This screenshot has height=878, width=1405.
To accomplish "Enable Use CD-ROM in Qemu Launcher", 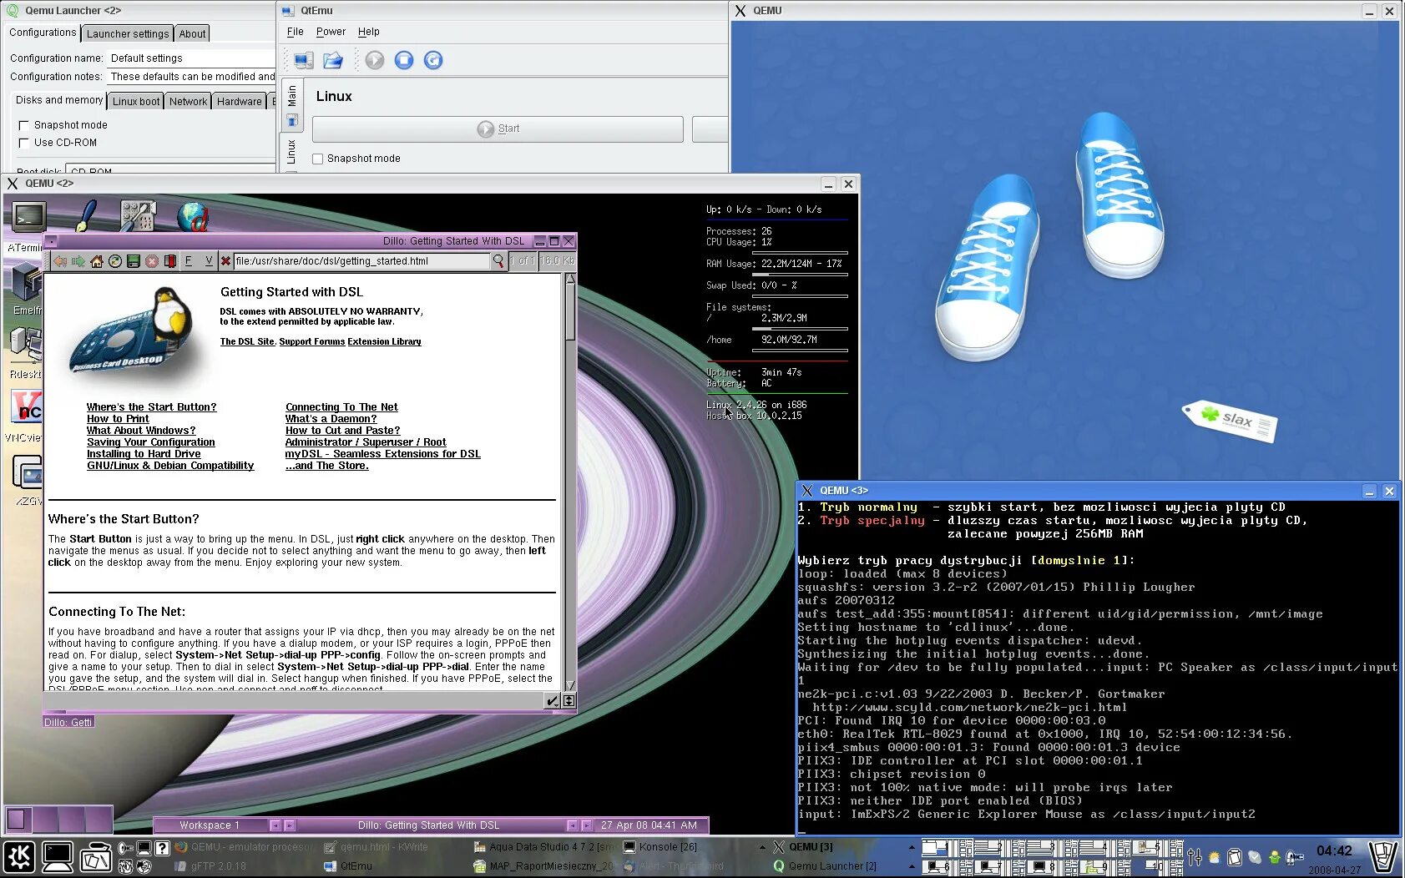I will coord(23,143).
